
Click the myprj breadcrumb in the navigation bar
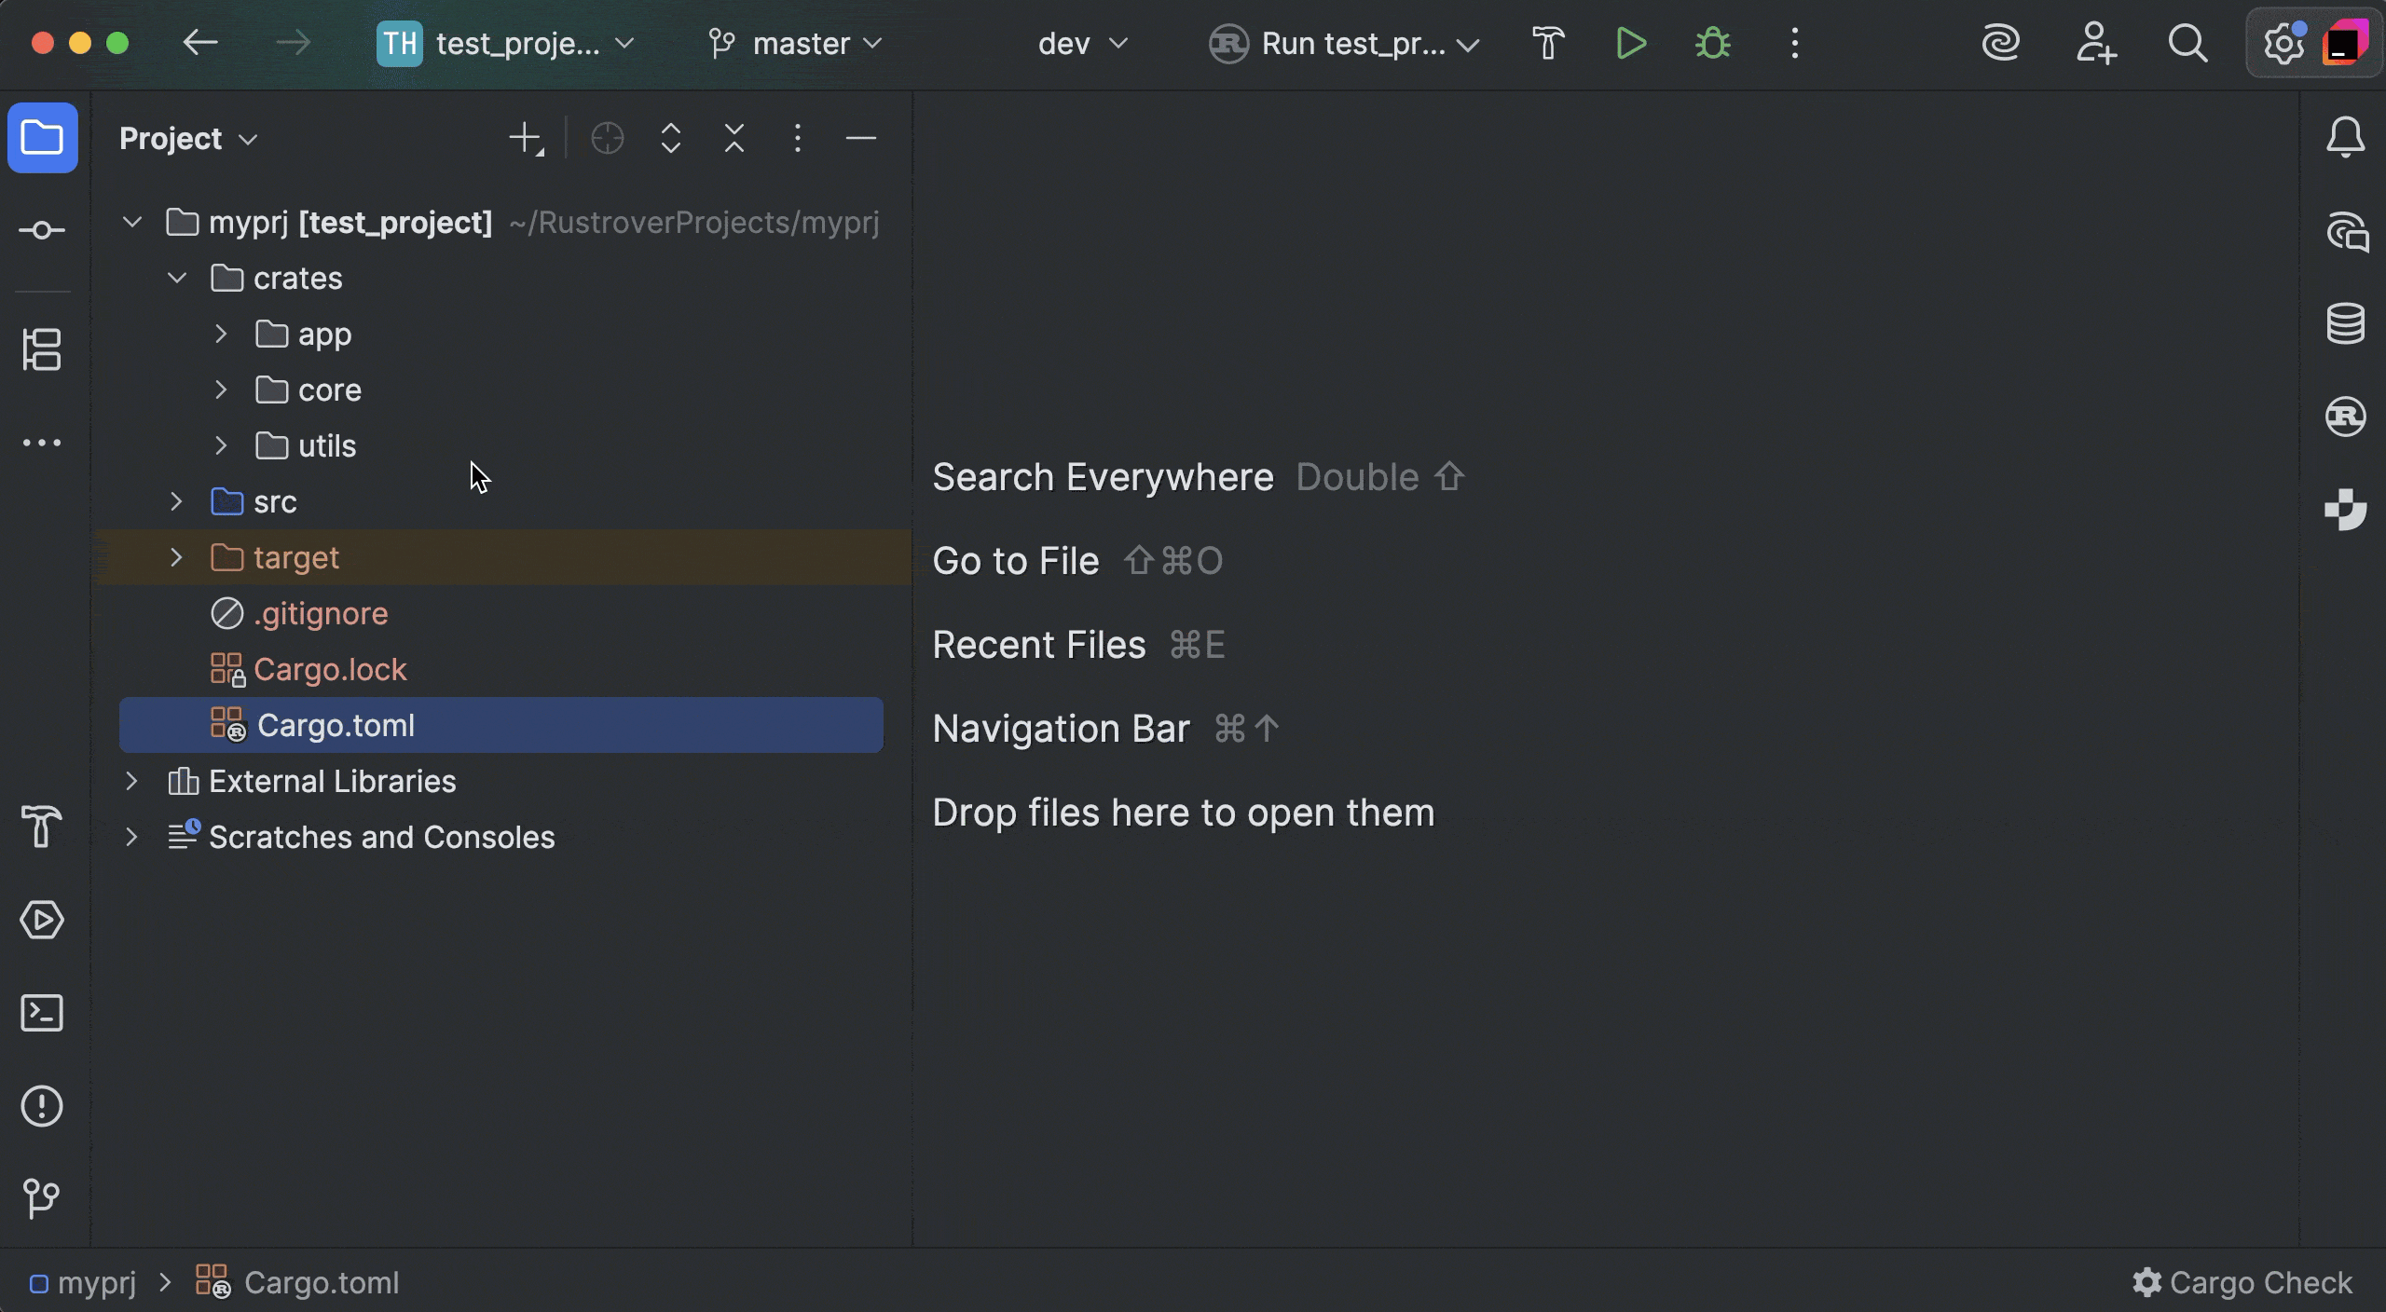click(96, 1283)
